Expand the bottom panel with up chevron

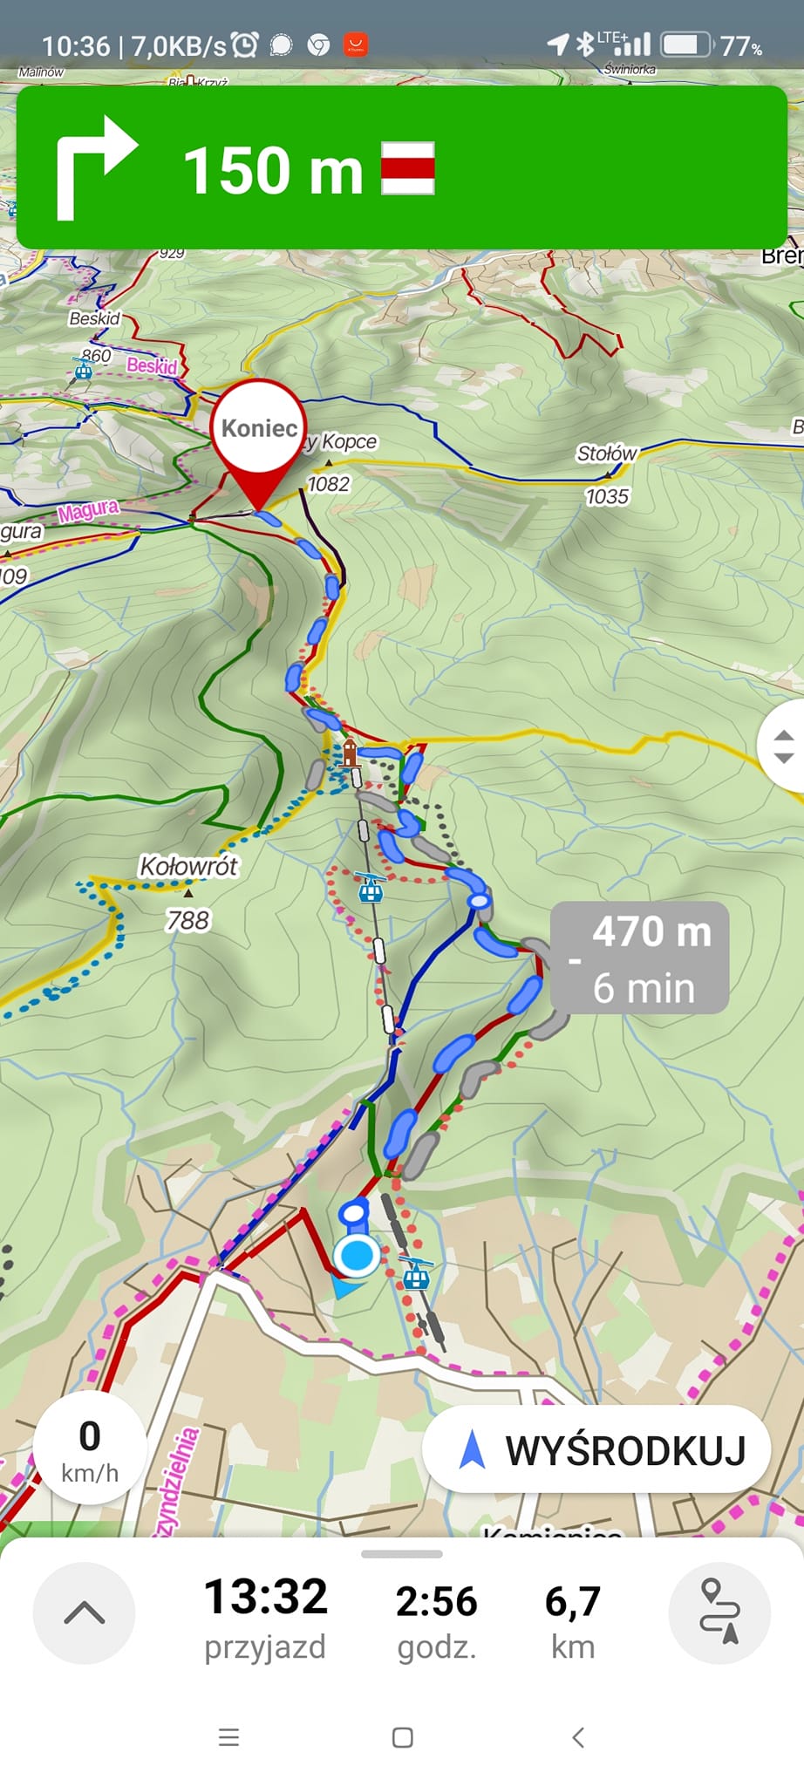(x=84, y=1612)
